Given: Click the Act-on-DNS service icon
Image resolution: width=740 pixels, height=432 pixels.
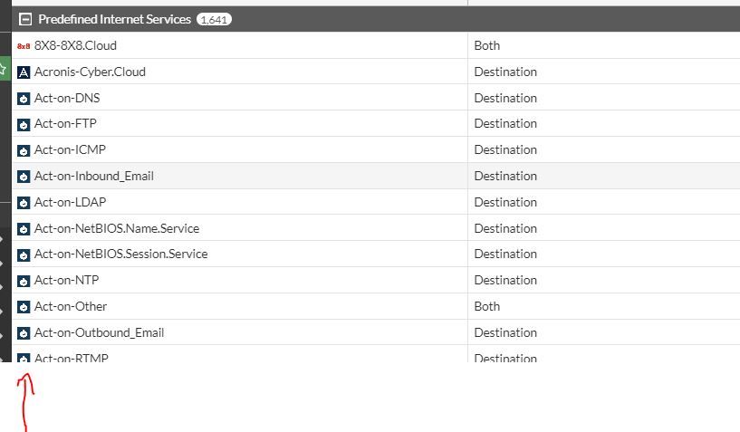Looking at the screenshot, I should (24, 98).
